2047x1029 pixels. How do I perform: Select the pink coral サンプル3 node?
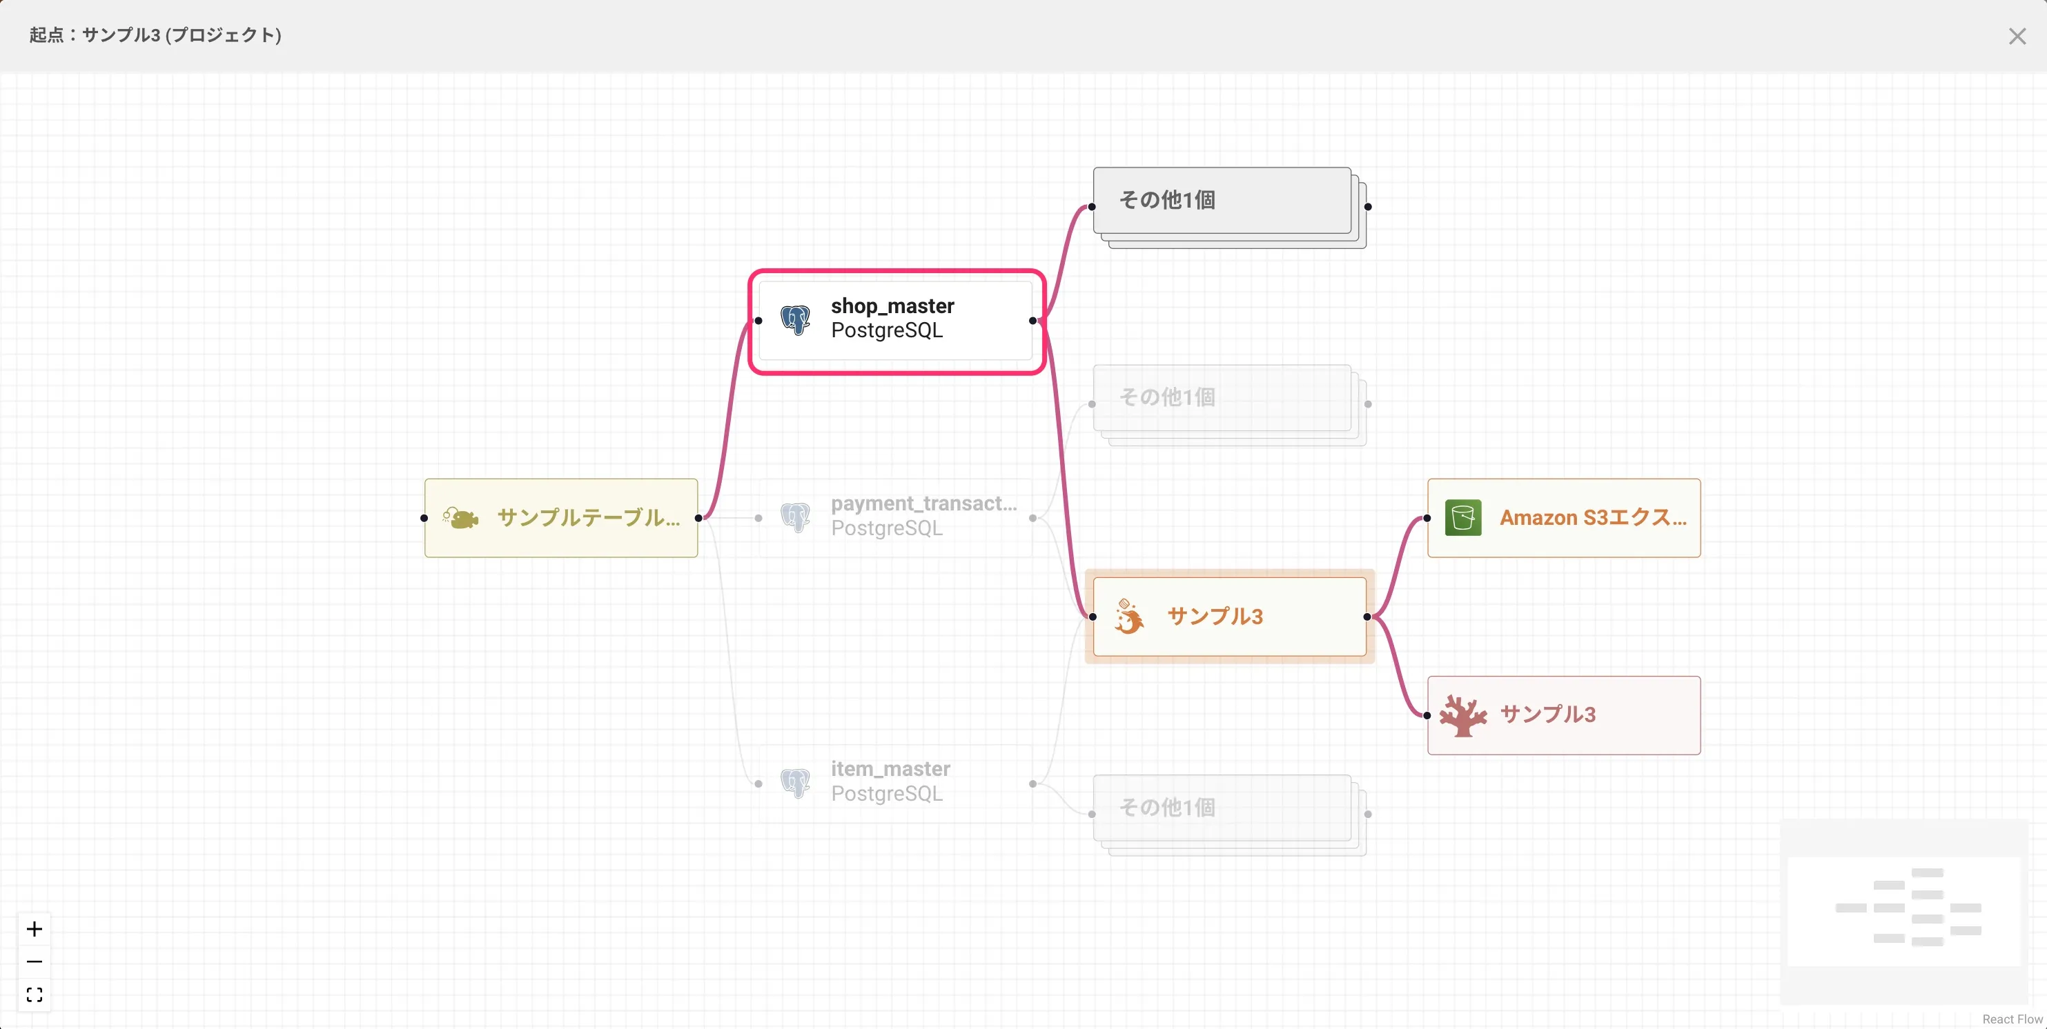pyautogui.click(x=1564, y=715)
